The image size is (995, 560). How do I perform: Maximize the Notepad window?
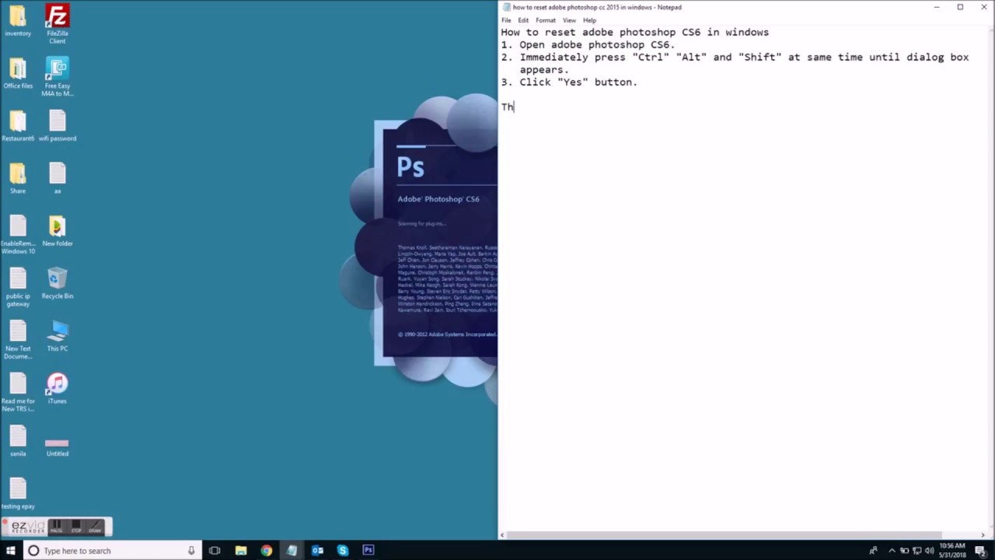[x=960, y=7]
